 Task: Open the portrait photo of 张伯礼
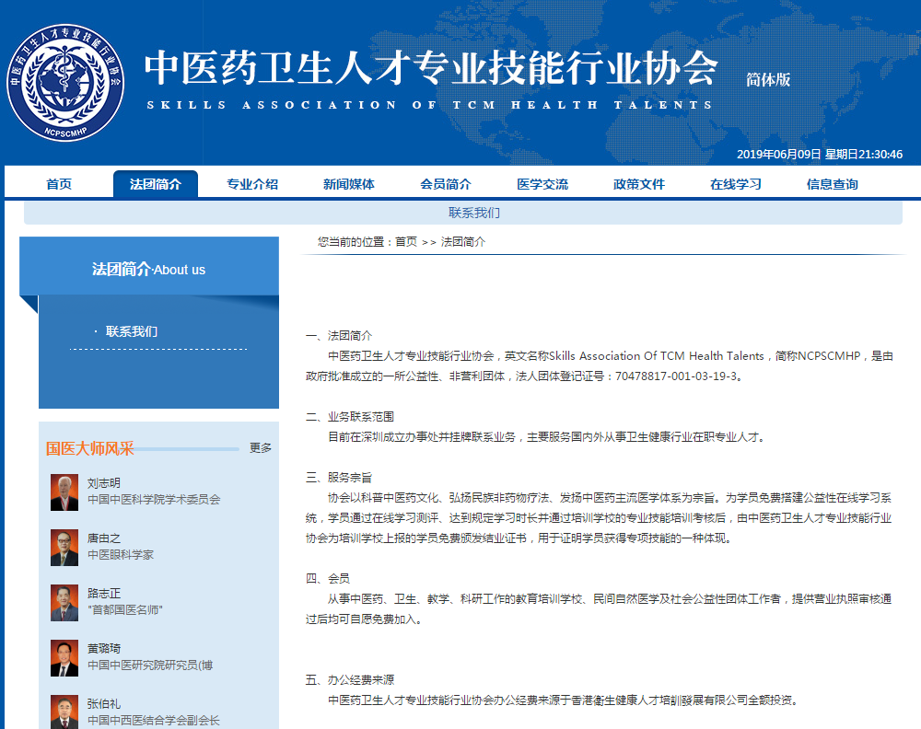tap(64, 712)
